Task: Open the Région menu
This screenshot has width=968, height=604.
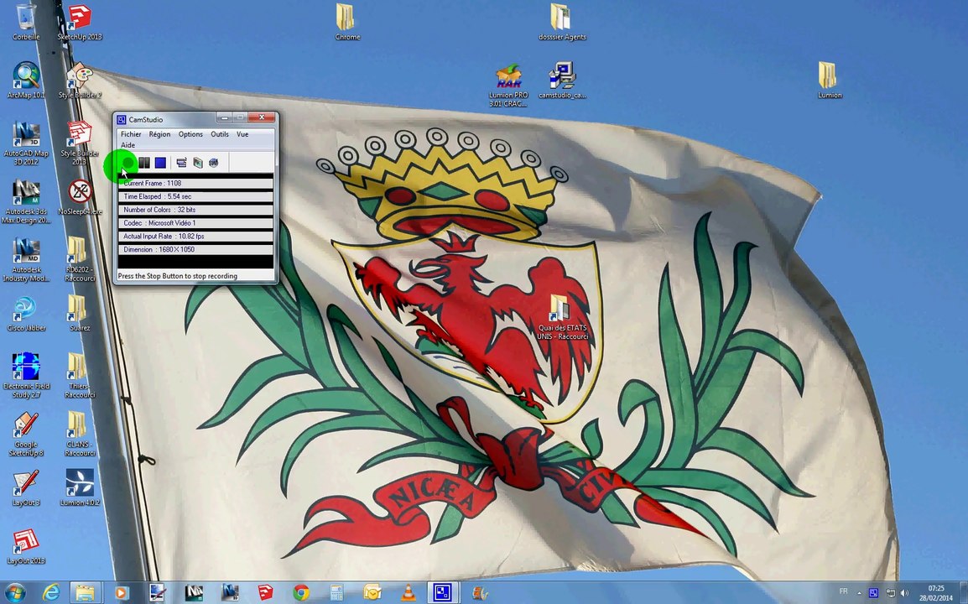Action: pos(159,134)
